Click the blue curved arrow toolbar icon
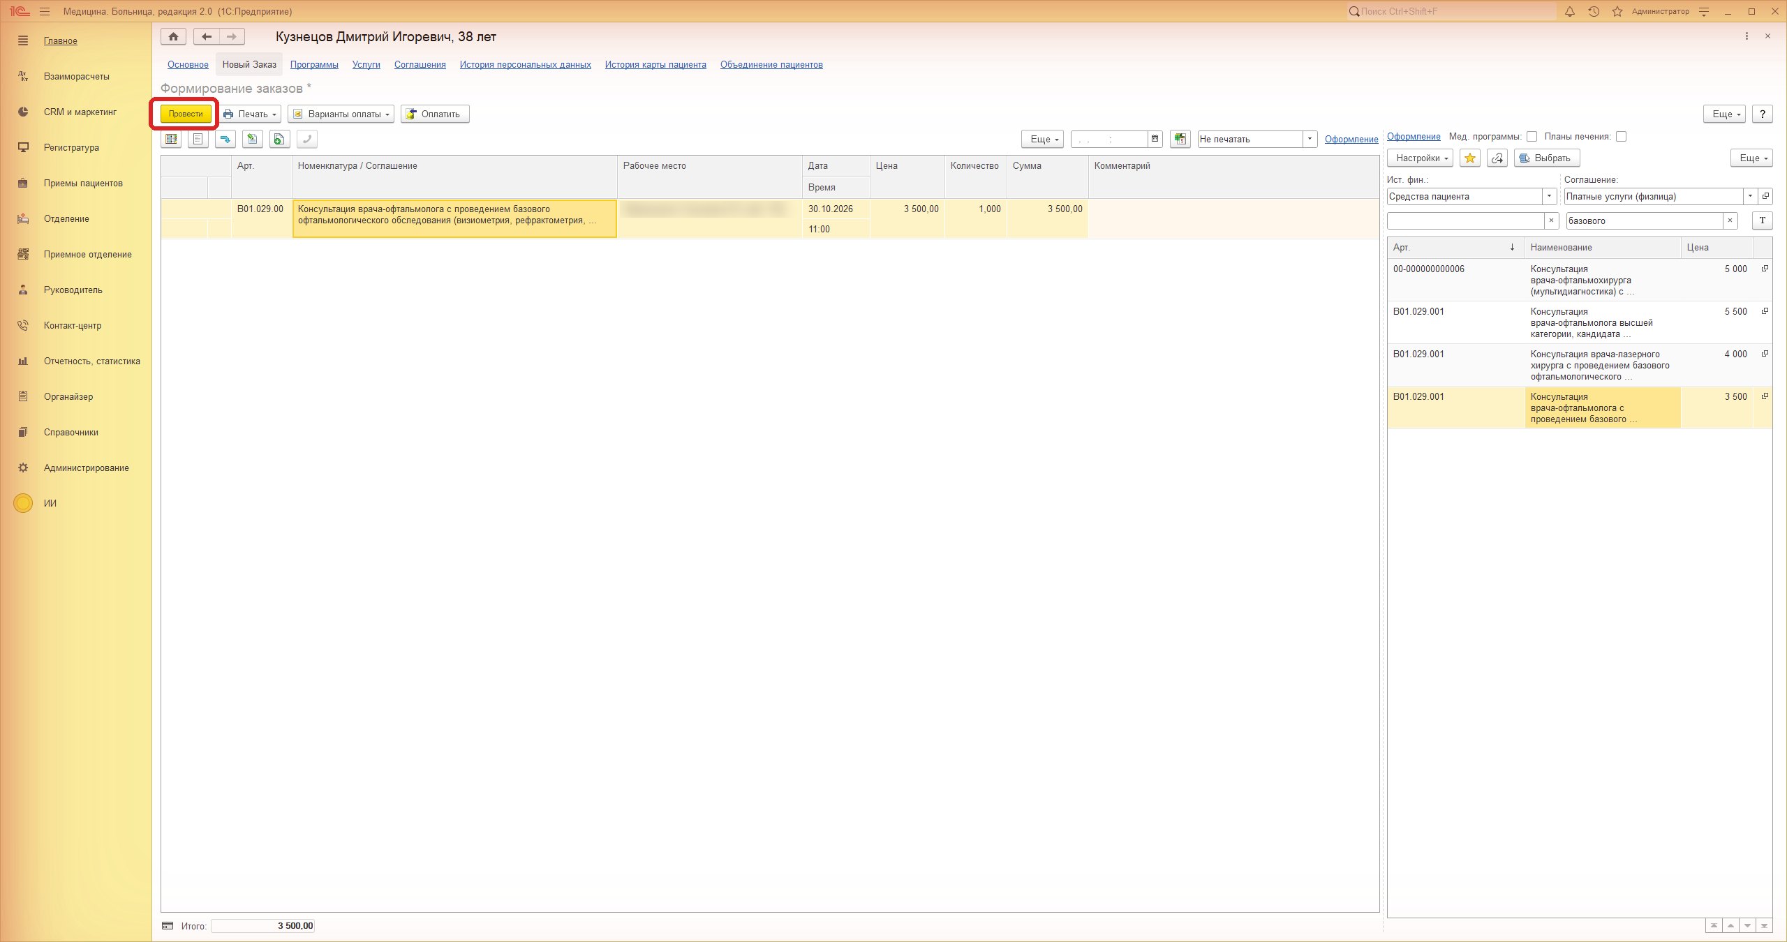Viewport: 1787px width, 942px height. (225, 140)
